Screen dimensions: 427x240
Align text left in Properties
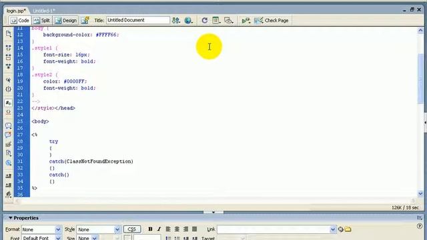(x=168, y=229)
